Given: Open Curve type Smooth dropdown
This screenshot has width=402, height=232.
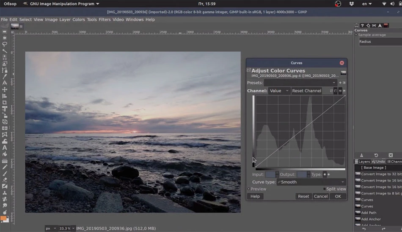Looking at the screenshot, I should (311, 182).
